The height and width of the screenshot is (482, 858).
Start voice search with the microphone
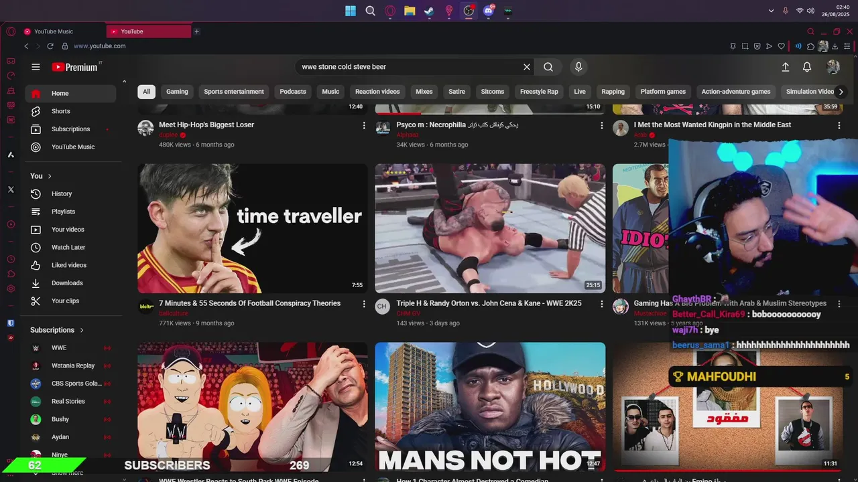tap(578, 67)
